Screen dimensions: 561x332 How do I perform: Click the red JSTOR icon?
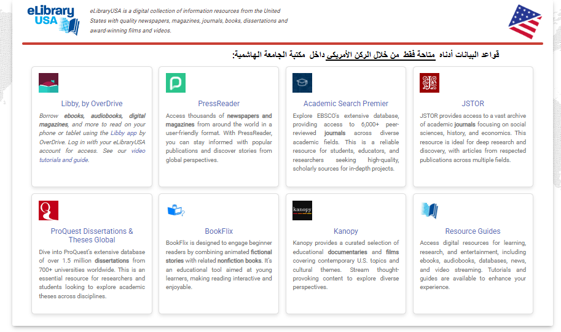[x=430, y=83]
